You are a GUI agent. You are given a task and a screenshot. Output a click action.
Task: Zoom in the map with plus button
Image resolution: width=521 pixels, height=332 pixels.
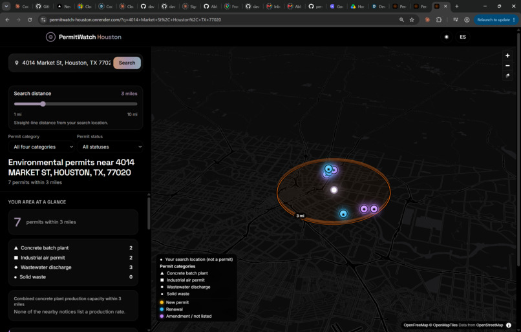tap(507, 56)
